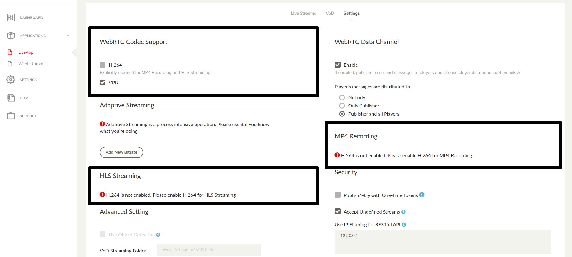Disable the WebRTC Data Channel Enable checkbox

coord(338,65)
